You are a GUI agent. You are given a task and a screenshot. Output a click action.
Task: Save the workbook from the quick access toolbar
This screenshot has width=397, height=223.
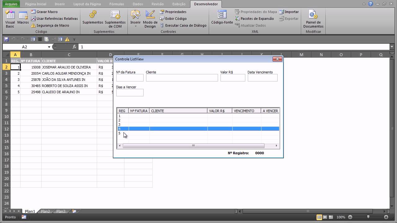[6, 39]
